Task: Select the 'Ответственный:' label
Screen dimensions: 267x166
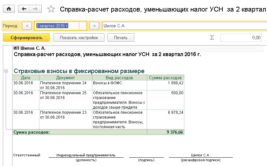Action: point(27,155)
